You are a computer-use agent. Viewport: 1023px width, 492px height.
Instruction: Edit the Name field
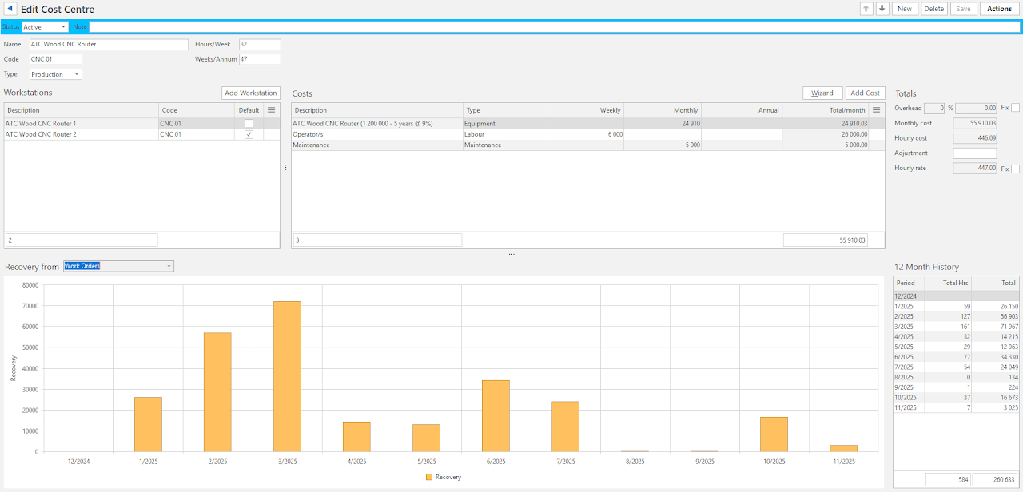[x=109, y=45]
